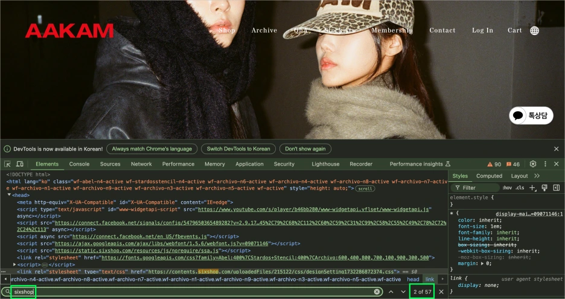
Task: Activate the inspect element picker icon
Action: (x=7, y=164)
